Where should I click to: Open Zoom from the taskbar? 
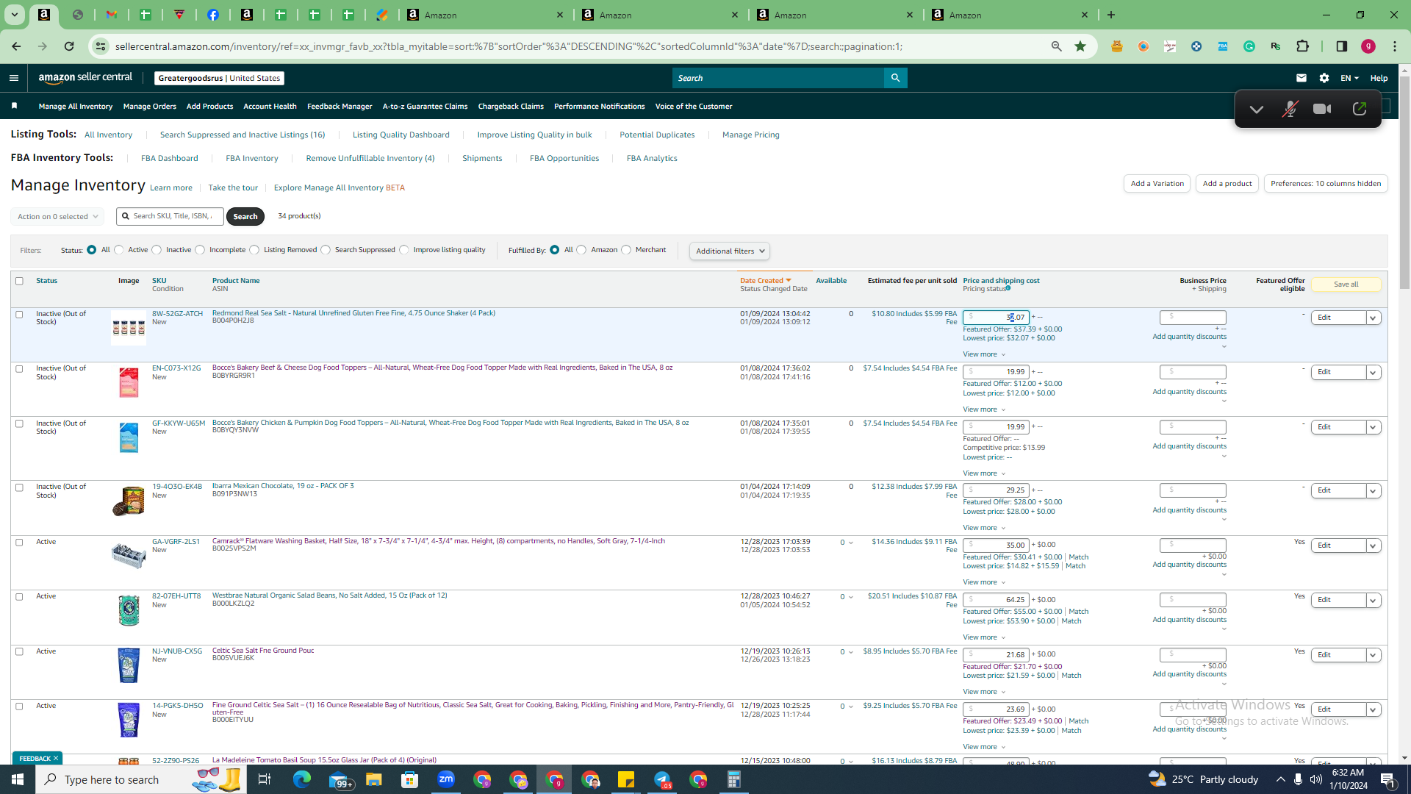point(446,779)
